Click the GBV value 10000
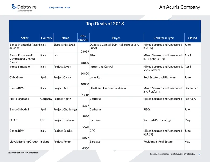 coord(85,84)
